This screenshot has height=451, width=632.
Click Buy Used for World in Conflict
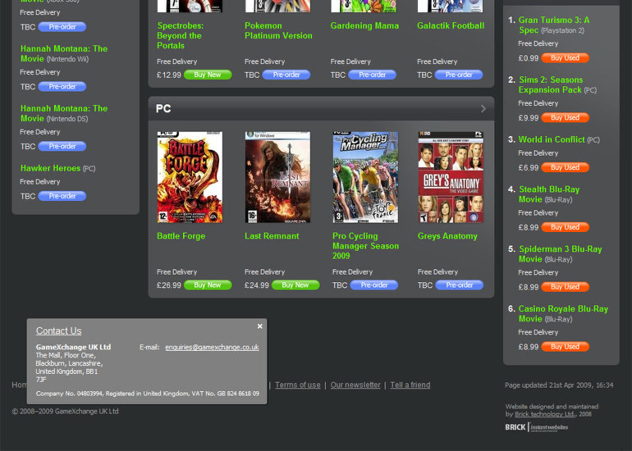coord(565,167)
